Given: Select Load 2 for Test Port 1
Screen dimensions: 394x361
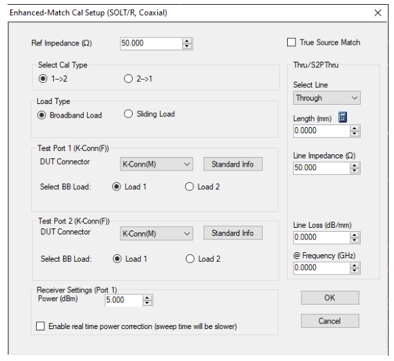Looking at the screenshot, I should click(189, 186).
